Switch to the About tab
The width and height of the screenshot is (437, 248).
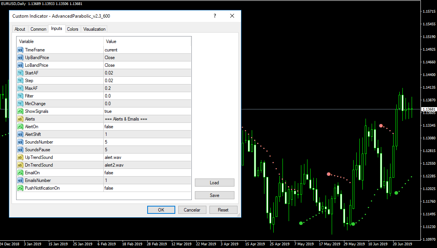[20, 29]
